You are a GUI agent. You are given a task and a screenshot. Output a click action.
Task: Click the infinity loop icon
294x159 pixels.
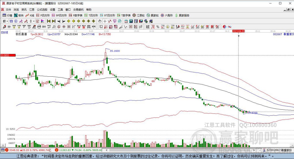[x=229, y=27]
